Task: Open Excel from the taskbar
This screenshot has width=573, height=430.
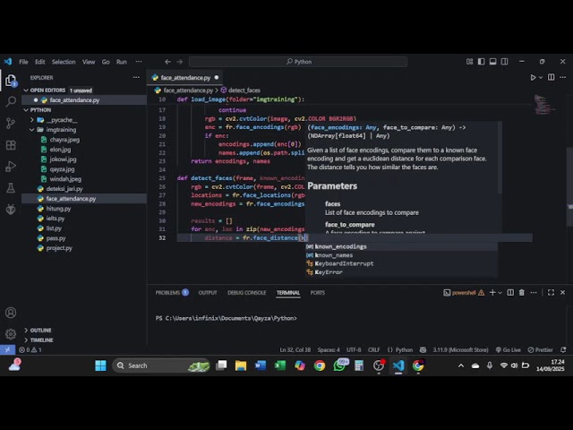Action: click(x=280, y=365)
